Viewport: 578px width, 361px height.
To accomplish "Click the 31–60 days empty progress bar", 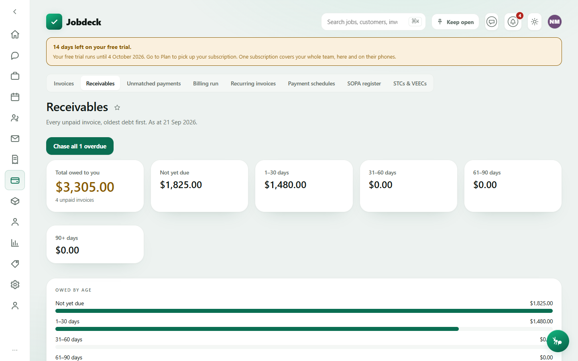I will tap(304, 347).
